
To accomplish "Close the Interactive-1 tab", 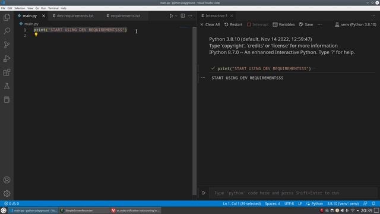I will [x=232, y=16].
